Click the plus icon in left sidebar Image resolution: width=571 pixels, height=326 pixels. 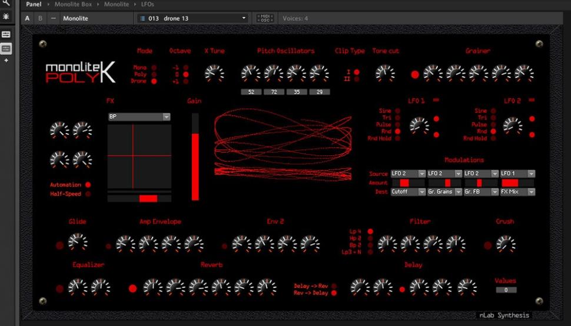pos(6,61)
